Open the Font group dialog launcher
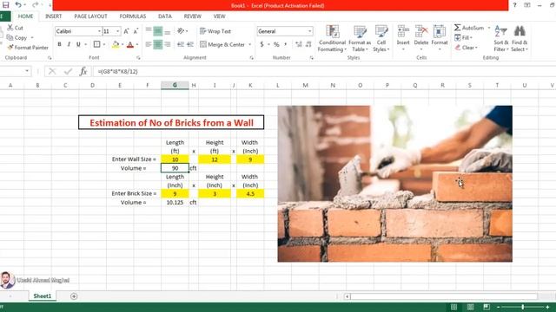This screenshot has width=556, height=312. click(138, 58)
